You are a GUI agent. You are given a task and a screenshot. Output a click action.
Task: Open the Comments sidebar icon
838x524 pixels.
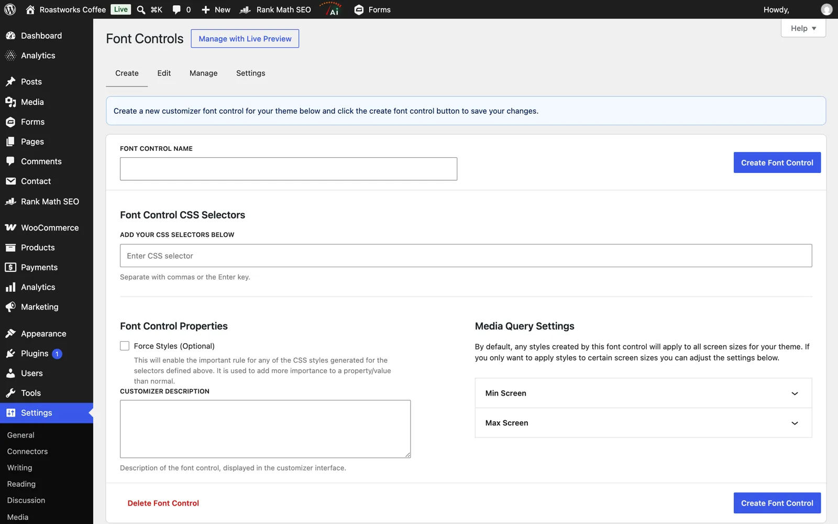coord(10,161)
